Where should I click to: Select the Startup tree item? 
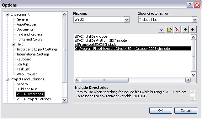pyautogui.click(x=22, y=64)
